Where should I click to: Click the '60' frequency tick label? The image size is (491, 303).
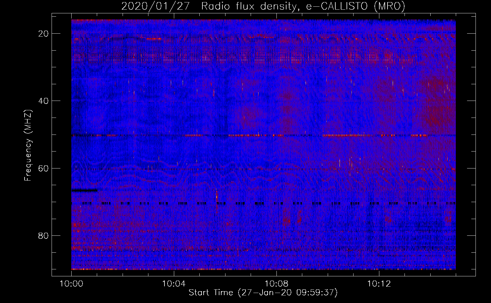(43, 168)
